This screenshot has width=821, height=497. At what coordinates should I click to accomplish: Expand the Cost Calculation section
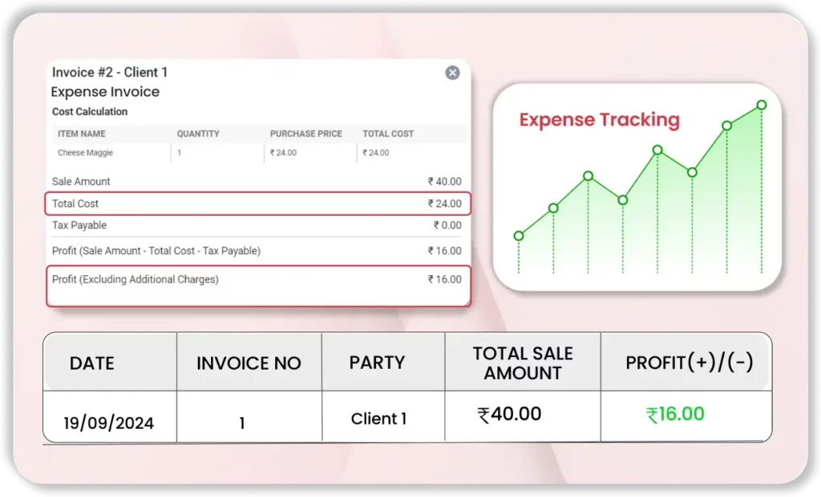(88, 111)
